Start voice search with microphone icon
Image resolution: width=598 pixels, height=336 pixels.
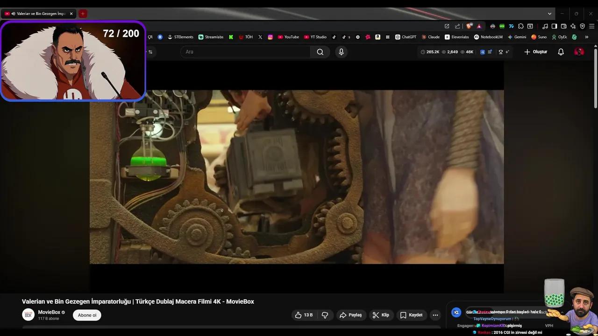pyautogui.click(x=341, y=52)
